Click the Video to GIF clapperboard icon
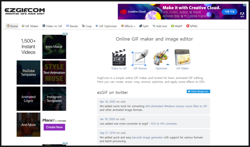The width and height of the screenshot is (250, 147). (119, 57)
